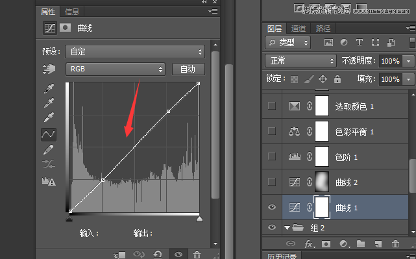Click the 曲线 2 layer mask thumbnail

[322, 182]
